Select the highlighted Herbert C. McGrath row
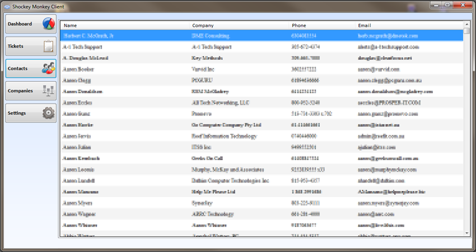 click(x=88, y=36)
